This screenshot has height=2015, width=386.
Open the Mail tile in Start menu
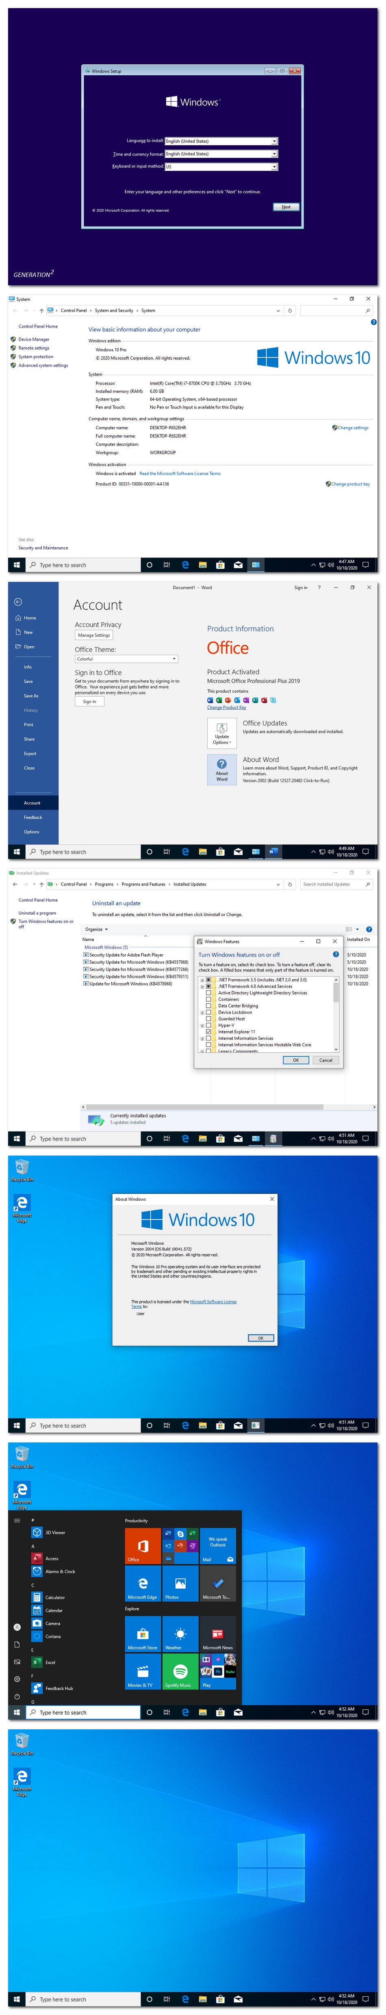tap(217, 1546)
